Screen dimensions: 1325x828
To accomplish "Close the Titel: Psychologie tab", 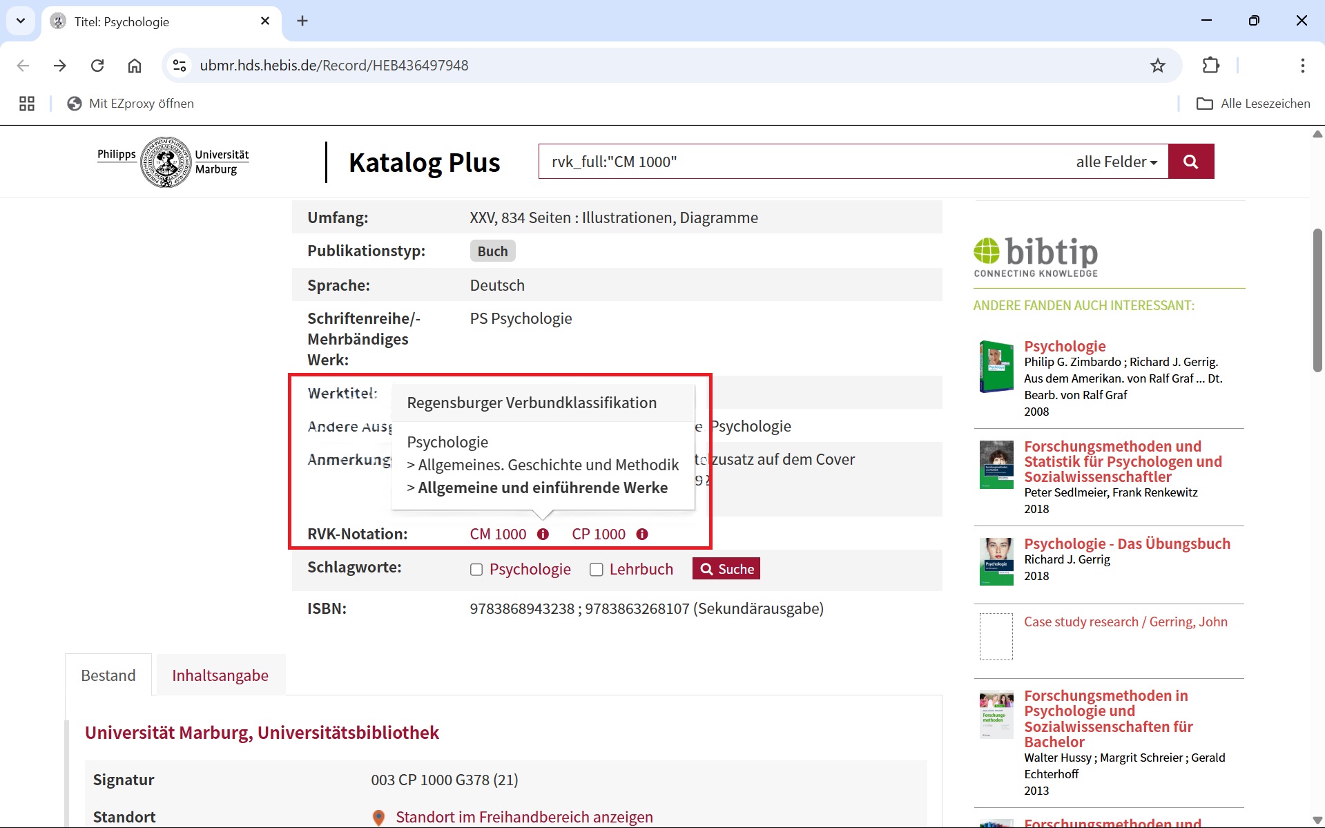I will coord(265,21).
